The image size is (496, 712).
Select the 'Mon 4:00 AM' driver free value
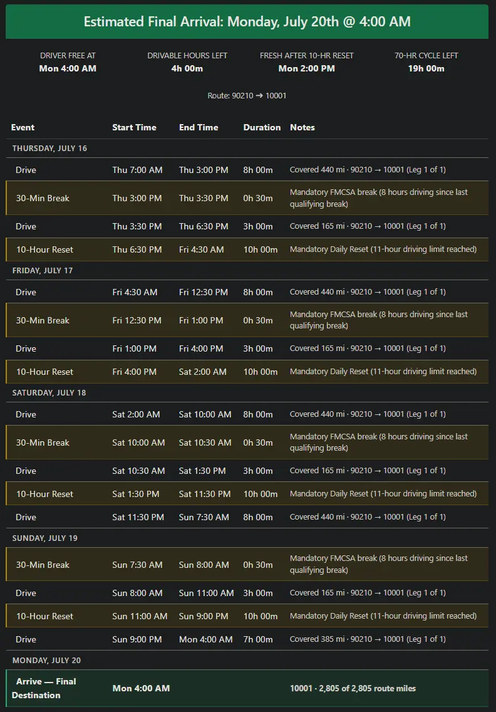(68, 68)
